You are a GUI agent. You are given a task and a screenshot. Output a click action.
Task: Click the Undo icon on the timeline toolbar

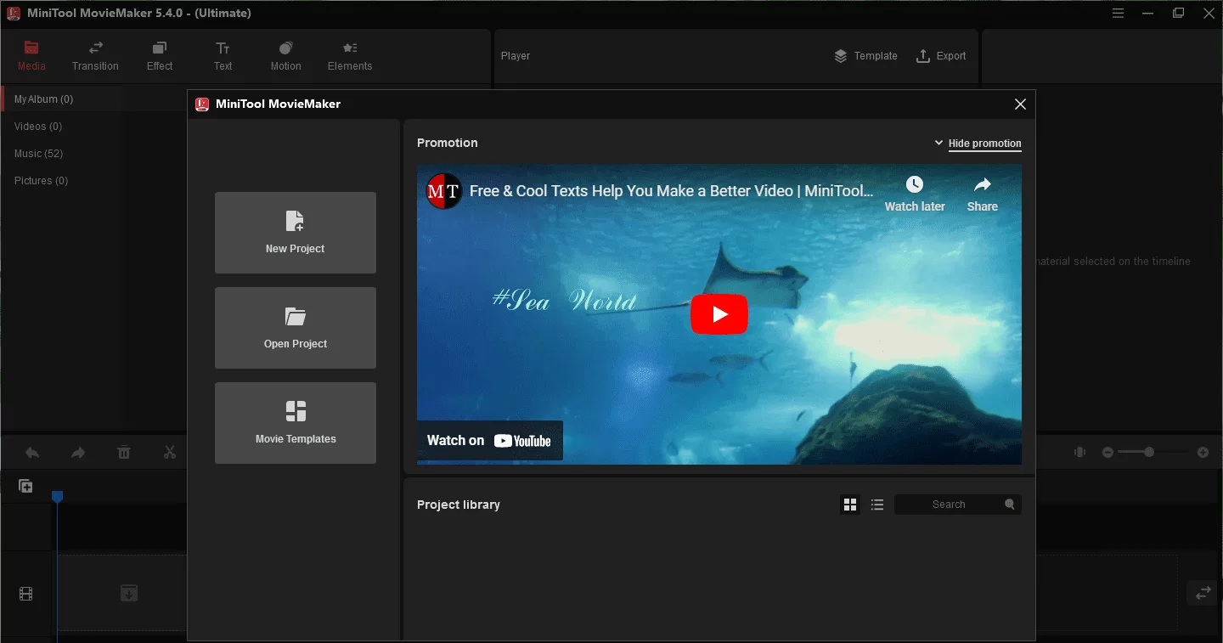32,452
